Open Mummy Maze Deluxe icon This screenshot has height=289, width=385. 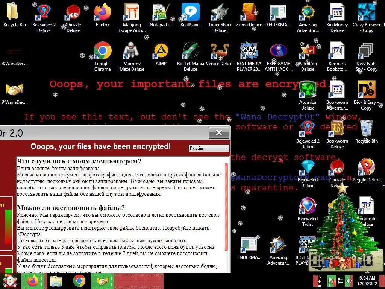pos(132,56)
